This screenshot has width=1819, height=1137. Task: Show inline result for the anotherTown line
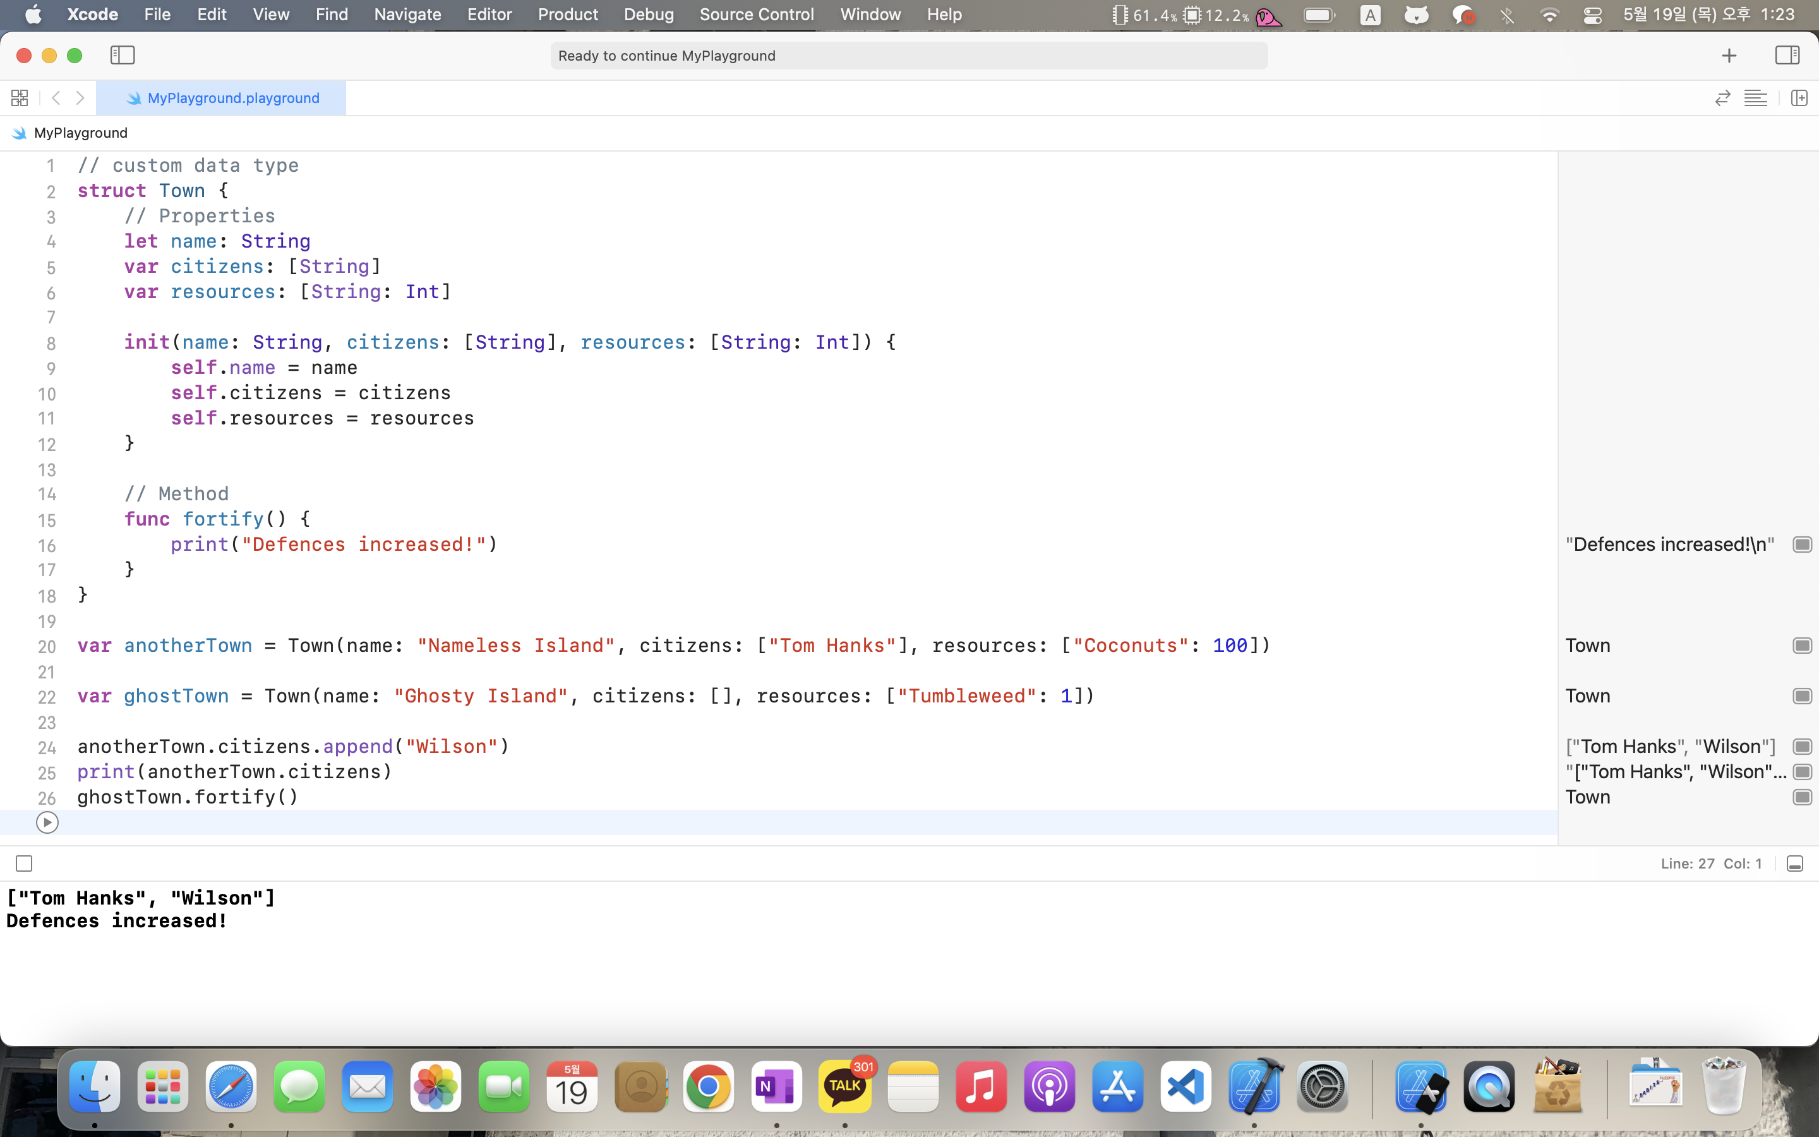pos(1802,645)
